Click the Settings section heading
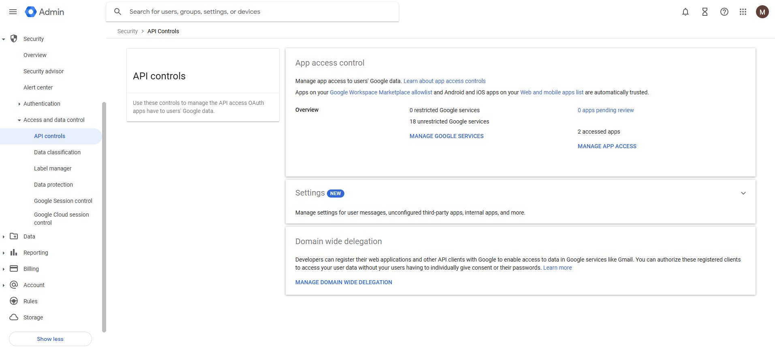 [x=310, y=193]
